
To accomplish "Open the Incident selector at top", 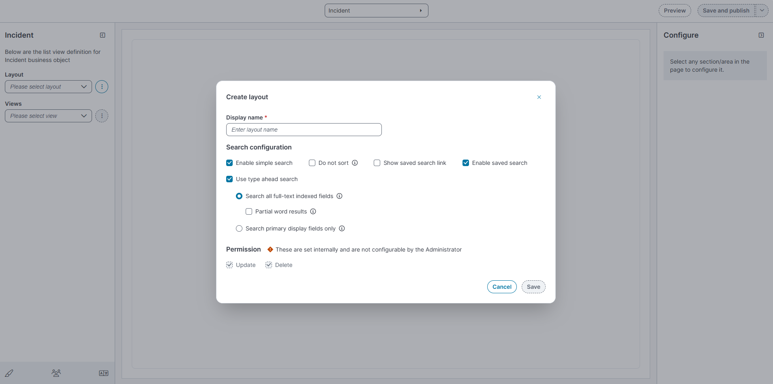I will pyautogui.click(x=376, y=11).
